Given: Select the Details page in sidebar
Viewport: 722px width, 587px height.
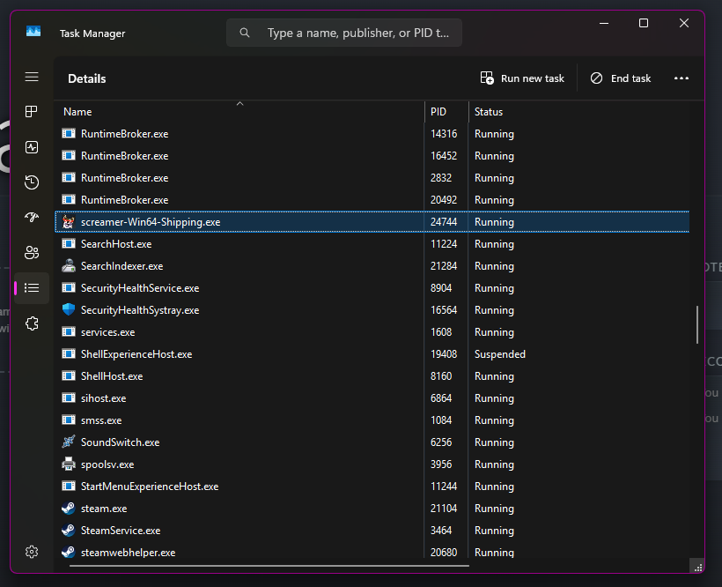Looking at the screenshot, I should coord(32,288).
